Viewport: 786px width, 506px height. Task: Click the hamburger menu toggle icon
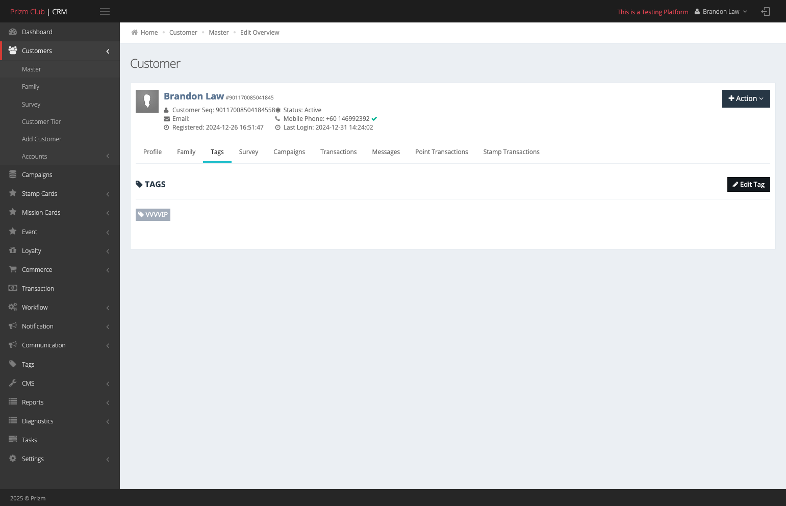[x=105, y=12]
